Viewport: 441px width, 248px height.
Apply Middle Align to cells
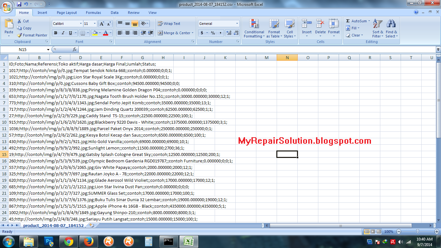click(x=127, y=24)
